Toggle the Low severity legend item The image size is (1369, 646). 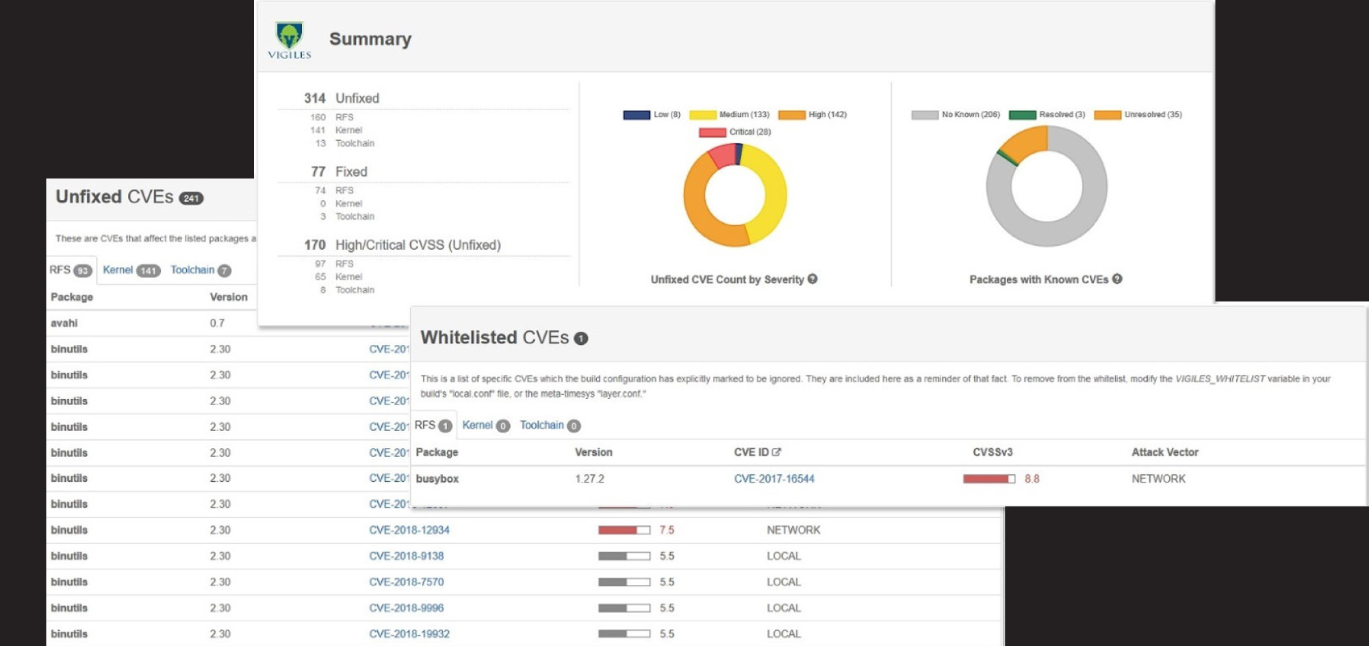point(652,115)
